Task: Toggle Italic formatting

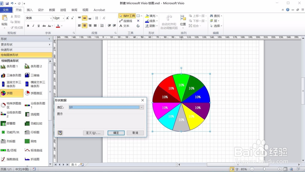Action: (33, 26)
